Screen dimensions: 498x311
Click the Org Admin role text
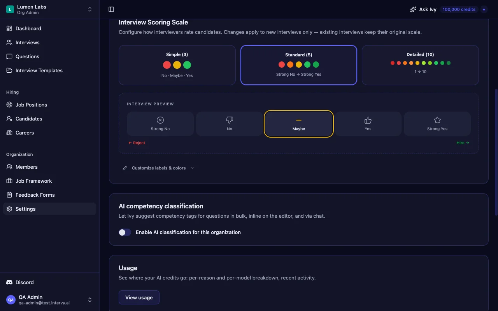point(28,12)
